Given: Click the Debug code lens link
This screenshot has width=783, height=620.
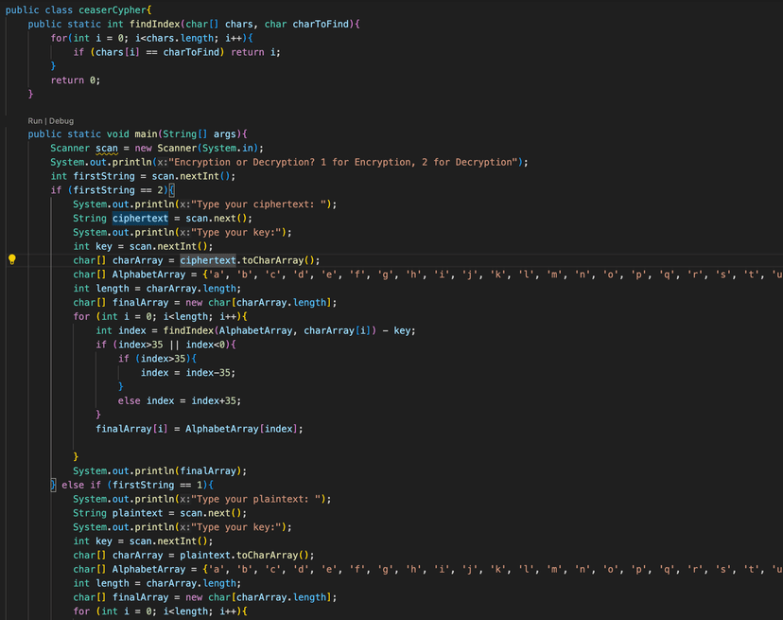Looking at the screenshot, I should point(61,121).
